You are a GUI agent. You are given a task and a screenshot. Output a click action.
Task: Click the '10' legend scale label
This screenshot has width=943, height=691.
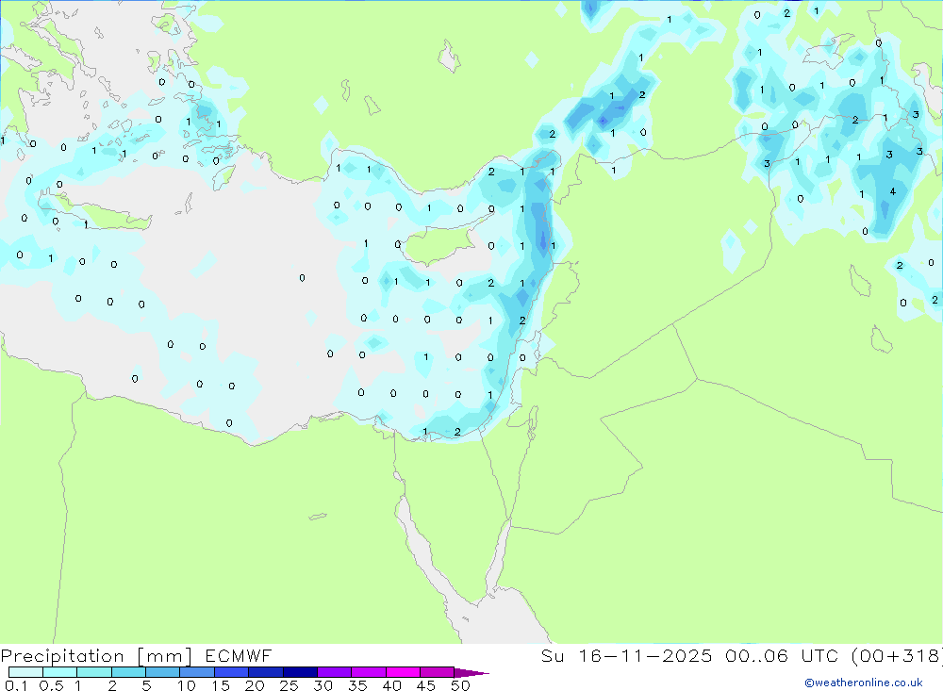tap(187, 685)
